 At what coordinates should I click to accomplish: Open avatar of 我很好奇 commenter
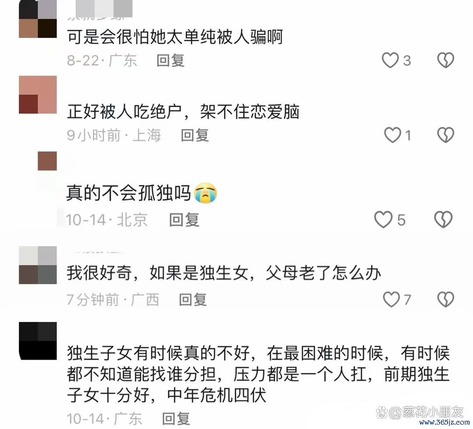click(x=38, y=265)
